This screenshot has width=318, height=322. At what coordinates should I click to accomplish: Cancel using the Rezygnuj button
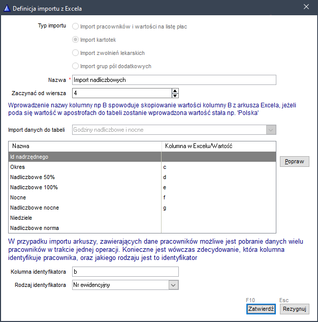[295, 309]
